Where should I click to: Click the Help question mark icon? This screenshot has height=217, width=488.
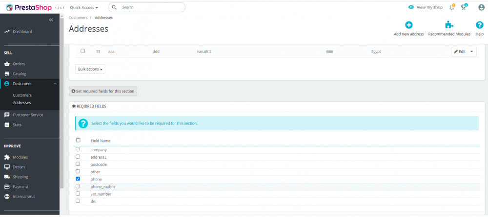click(480, 25)
